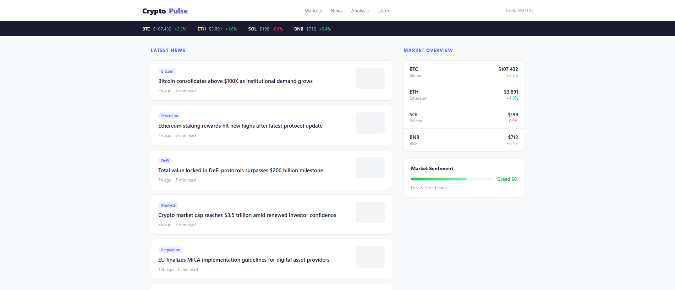Screen dimensions: 675x290
Task: Click the '6 min read' label
Action: (188, 269)
